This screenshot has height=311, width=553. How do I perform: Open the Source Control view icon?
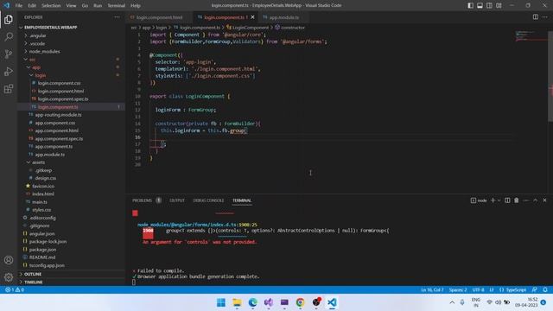(x=9, y=54)
